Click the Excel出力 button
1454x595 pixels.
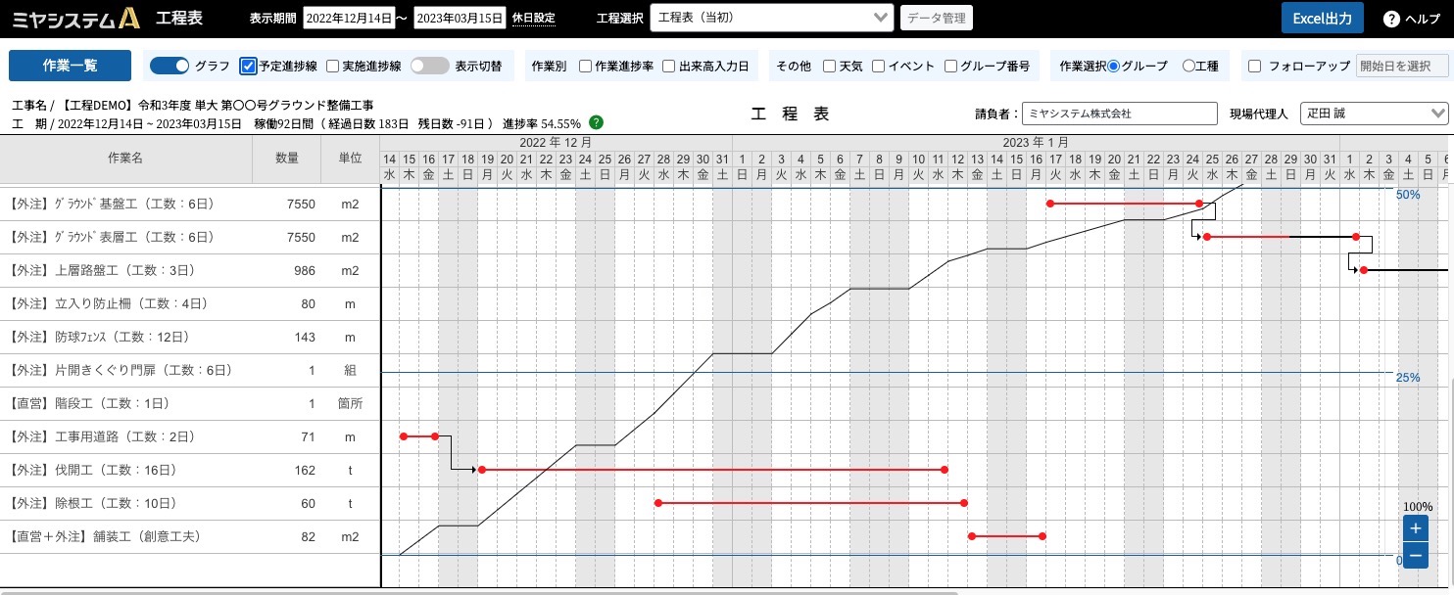1323,18
